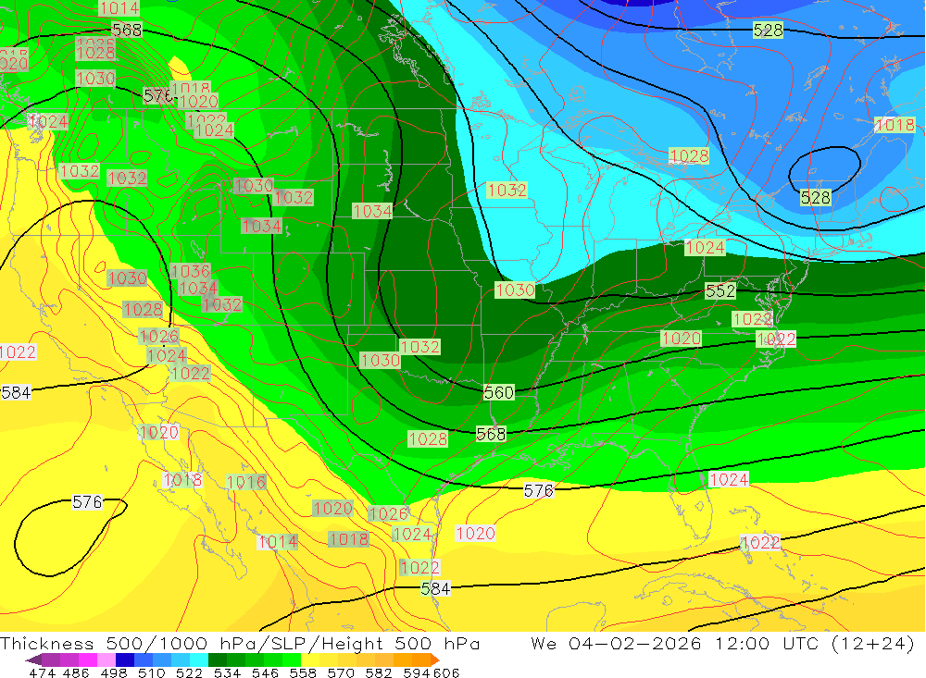This screenshot has width=926, height=678.
Task: Click the darkest green legend color swatch
Action: pyautogui.click(x=218, y=660)
